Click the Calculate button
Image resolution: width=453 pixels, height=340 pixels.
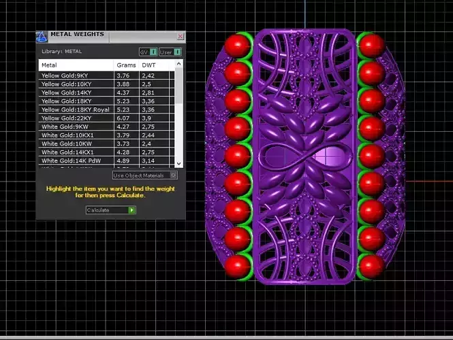[110, 210]
